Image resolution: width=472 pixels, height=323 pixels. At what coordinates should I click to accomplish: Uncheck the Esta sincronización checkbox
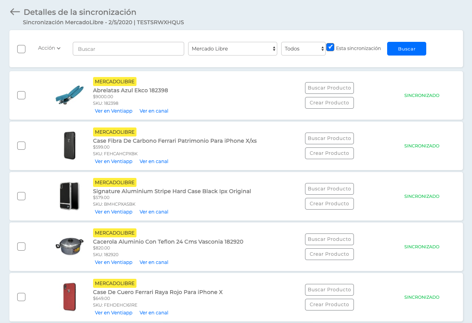330,47
